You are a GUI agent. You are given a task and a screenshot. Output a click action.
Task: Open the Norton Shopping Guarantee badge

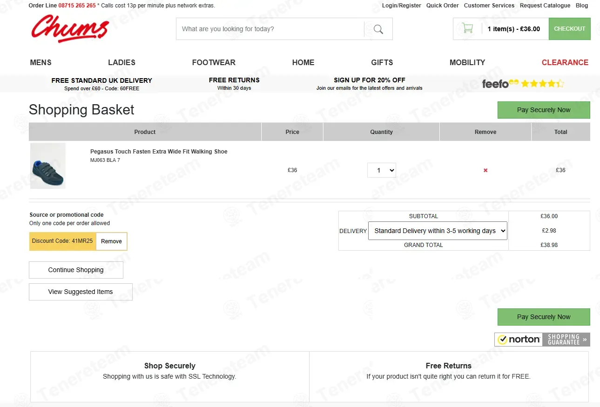[x=542, y=340]
